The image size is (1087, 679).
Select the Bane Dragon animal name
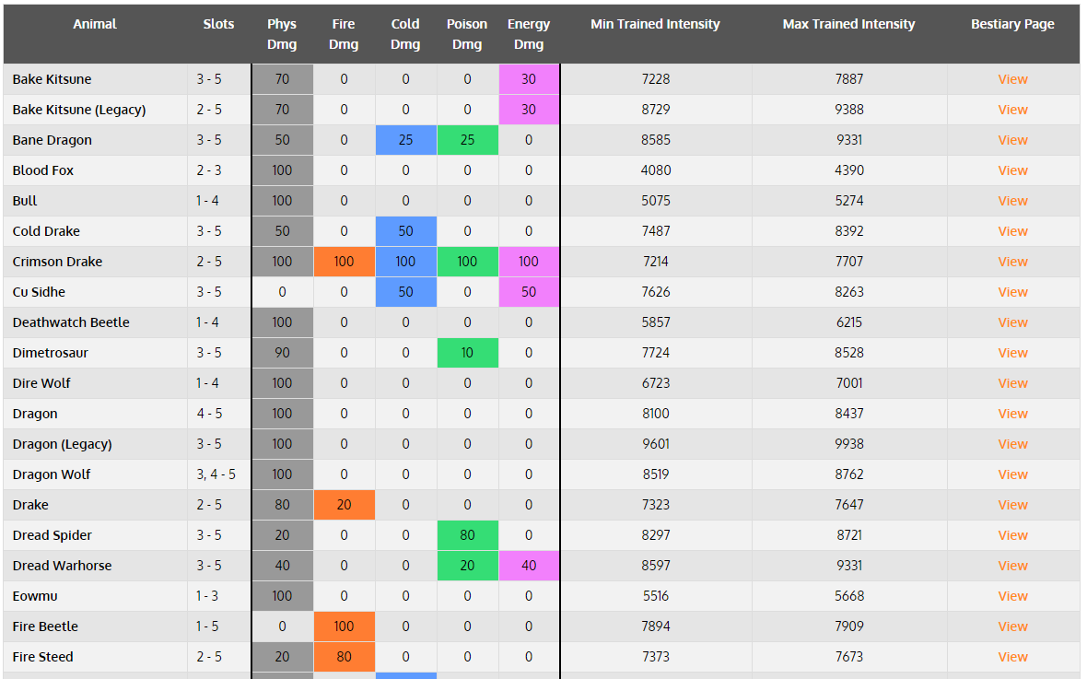tap(52, 140)
